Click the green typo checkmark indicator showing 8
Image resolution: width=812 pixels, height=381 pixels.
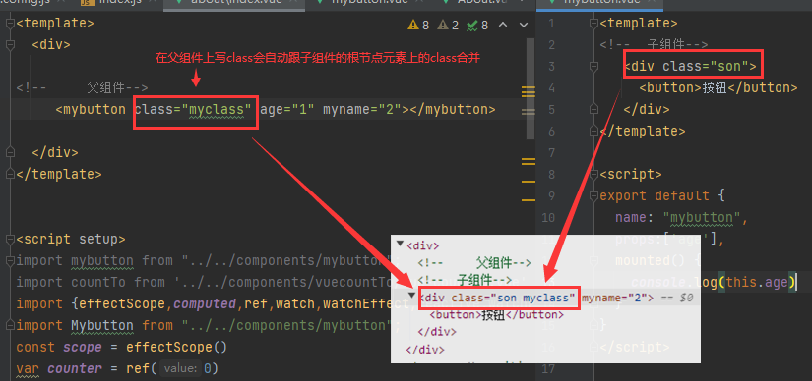tap(477, 25)
